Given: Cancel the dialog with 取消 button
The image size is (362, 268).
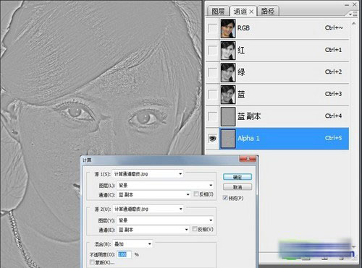Looking at the screenshot, I should (x=237, y=187).
